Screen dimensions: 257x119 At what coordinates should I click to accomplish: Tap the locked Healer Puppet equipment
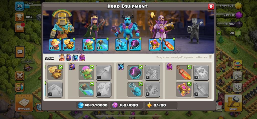coord(103,89)
